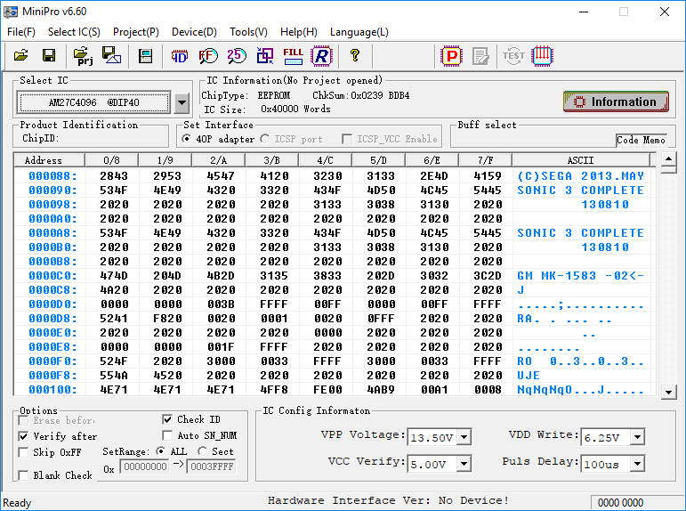Select the Sect range radio button
This screenshot has height=511, width=686.
tap(203, 451)
